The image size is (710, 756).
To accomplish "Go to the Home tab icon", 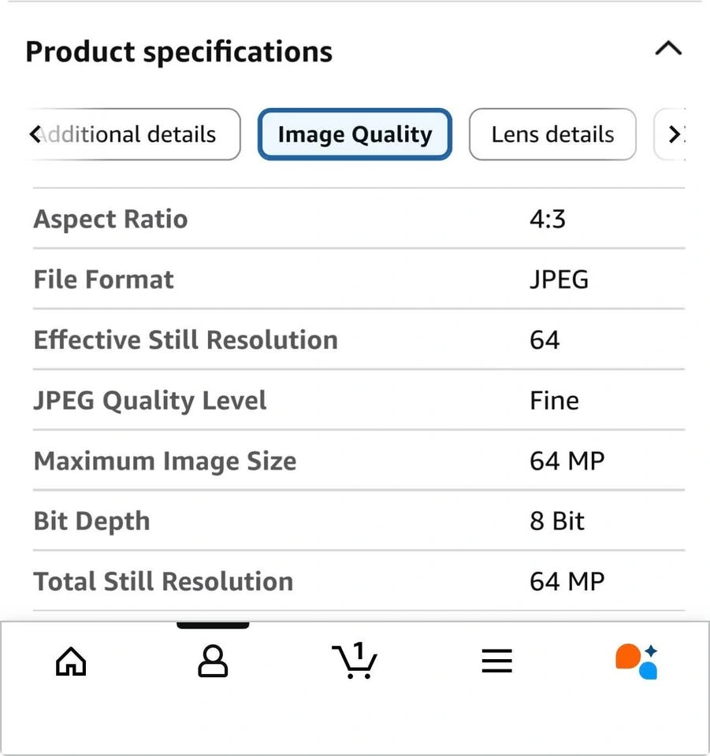I will tap(71, 661).
